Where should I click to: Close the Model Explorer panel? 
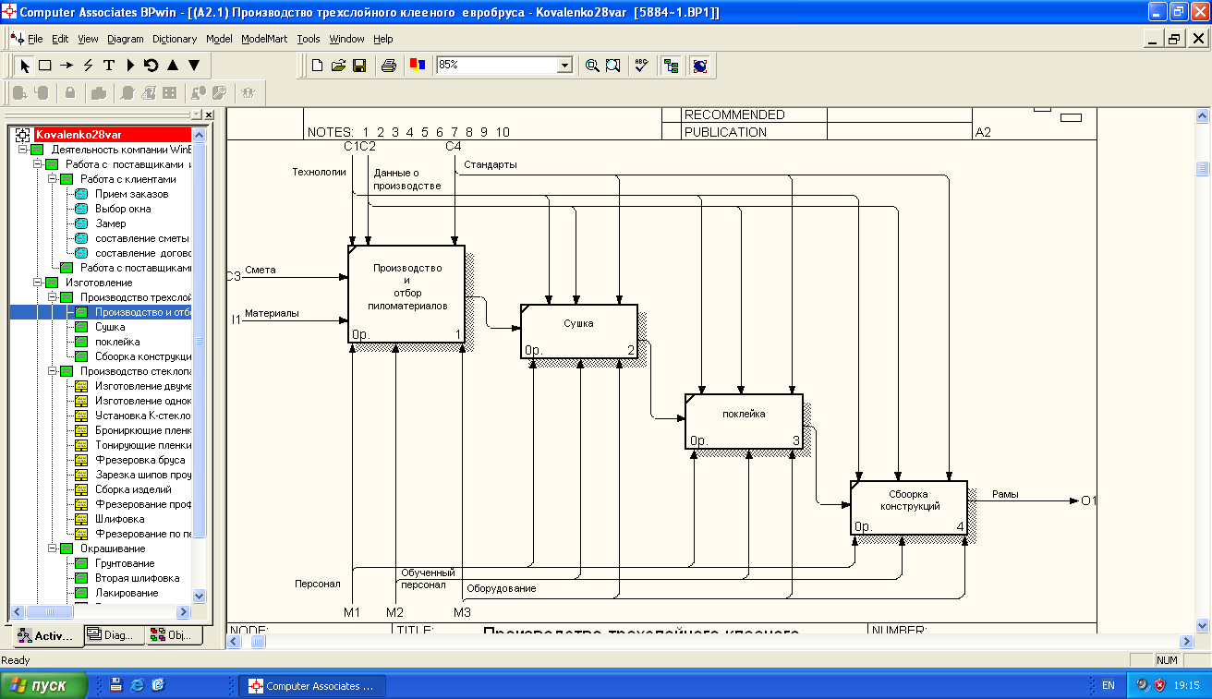[209, 114]
